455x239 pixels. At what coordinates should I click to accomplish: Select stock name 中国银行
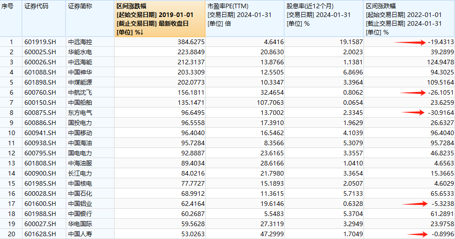click(x=80, y=214)
